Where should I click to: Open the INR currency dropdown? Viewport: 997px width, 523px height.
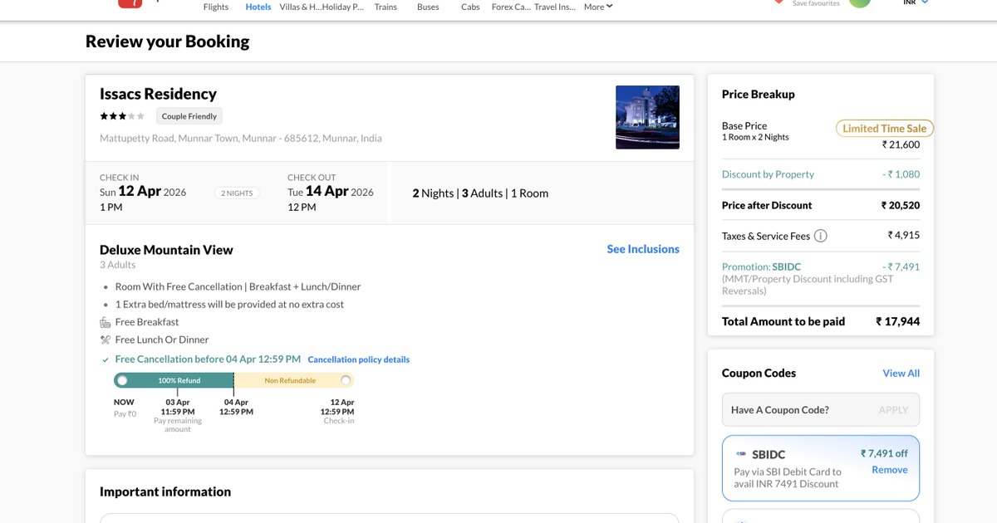click(916, 2)
